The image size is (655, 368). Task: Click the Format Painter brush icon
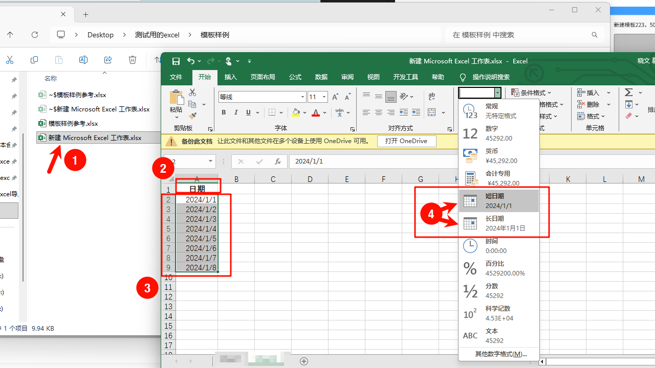click(192, 116)
